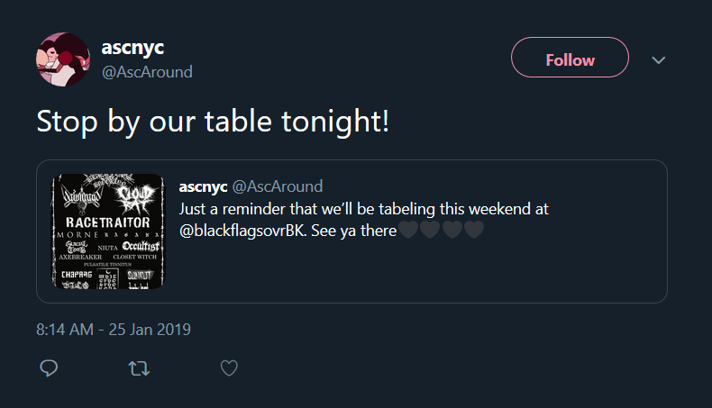Open the 8:14 AM - 25 Jan 2019 timestamp

[x=114, y=330]
